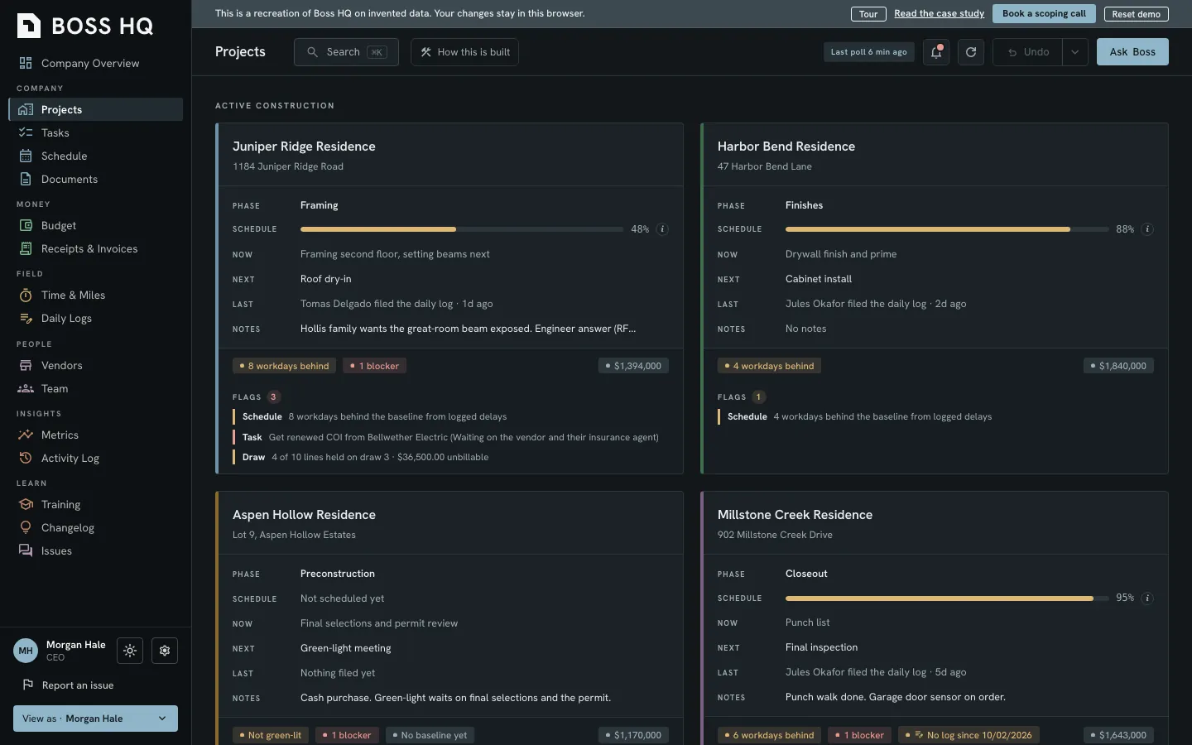Click the Last poll 6 min ago badge
Viewport: 1192px width, 745px height.
868,52
